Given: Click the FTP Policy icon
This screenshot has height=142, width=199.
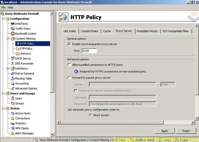Looking at the screenshot, I should [17, 49].
